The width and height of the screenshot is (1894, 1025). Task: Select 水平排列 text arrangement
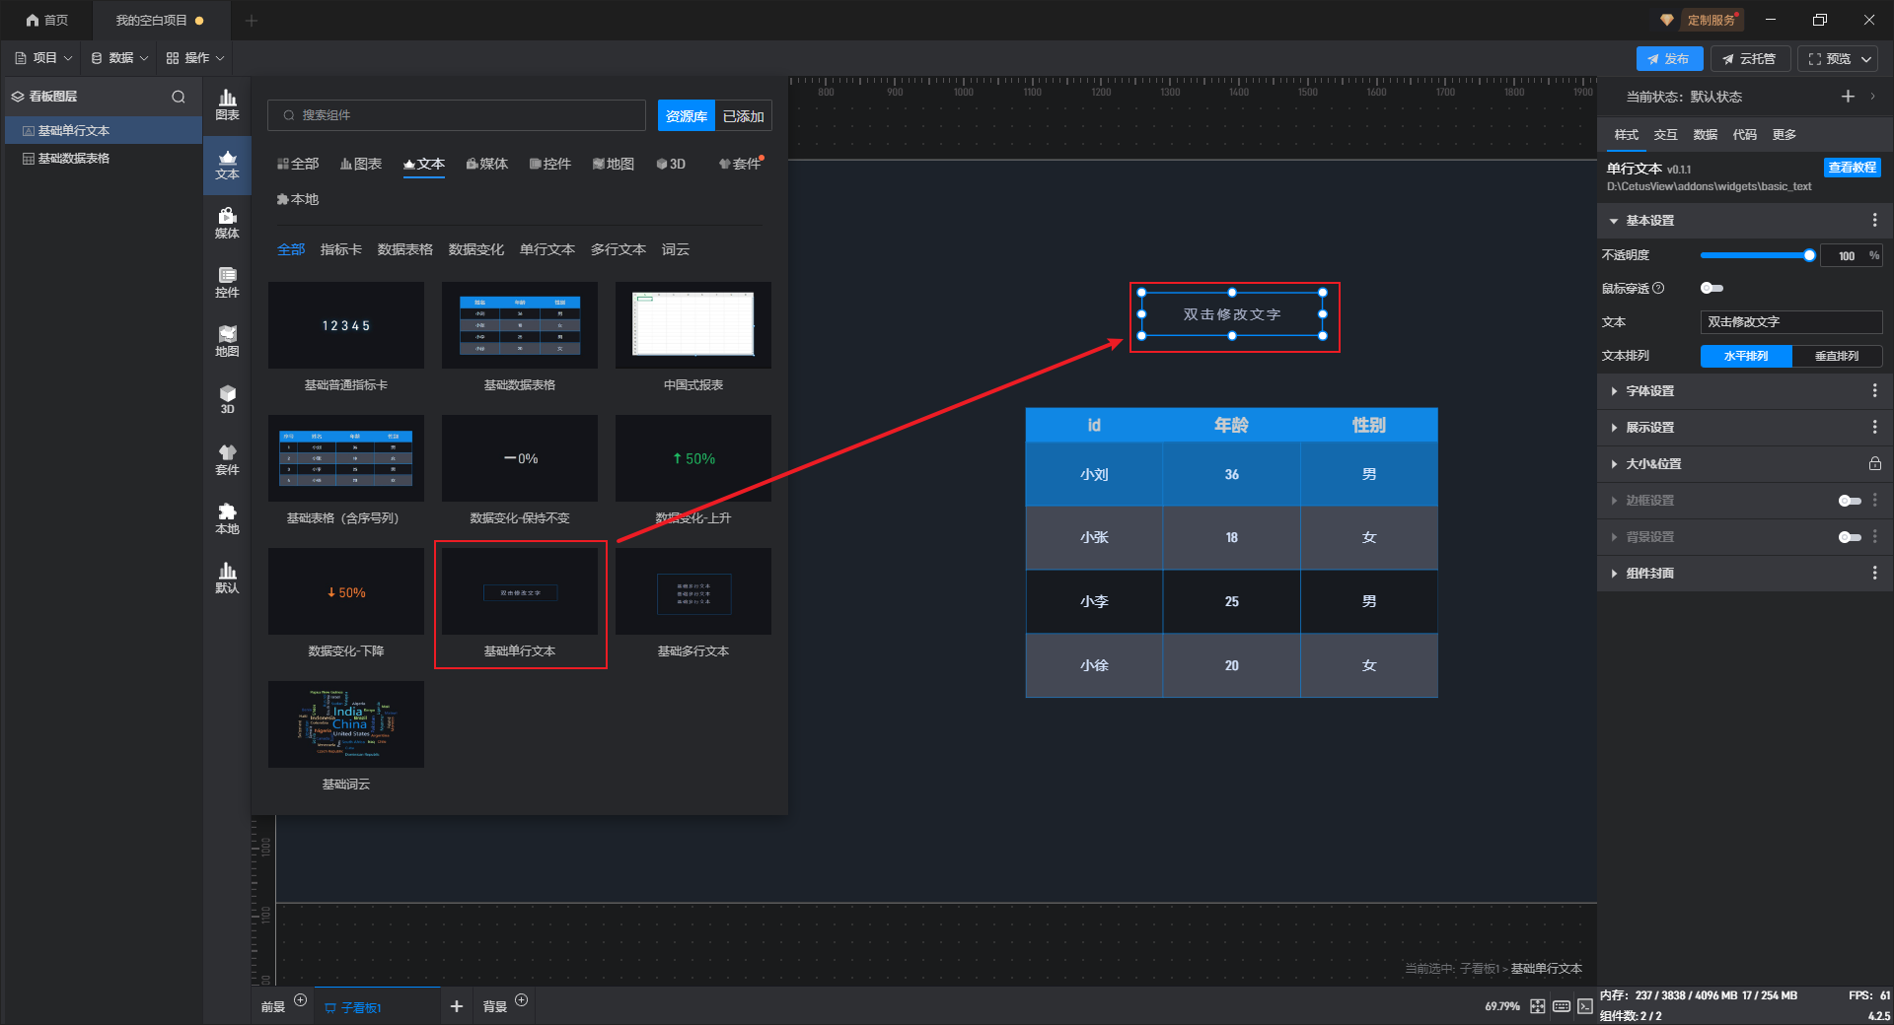1746,356
